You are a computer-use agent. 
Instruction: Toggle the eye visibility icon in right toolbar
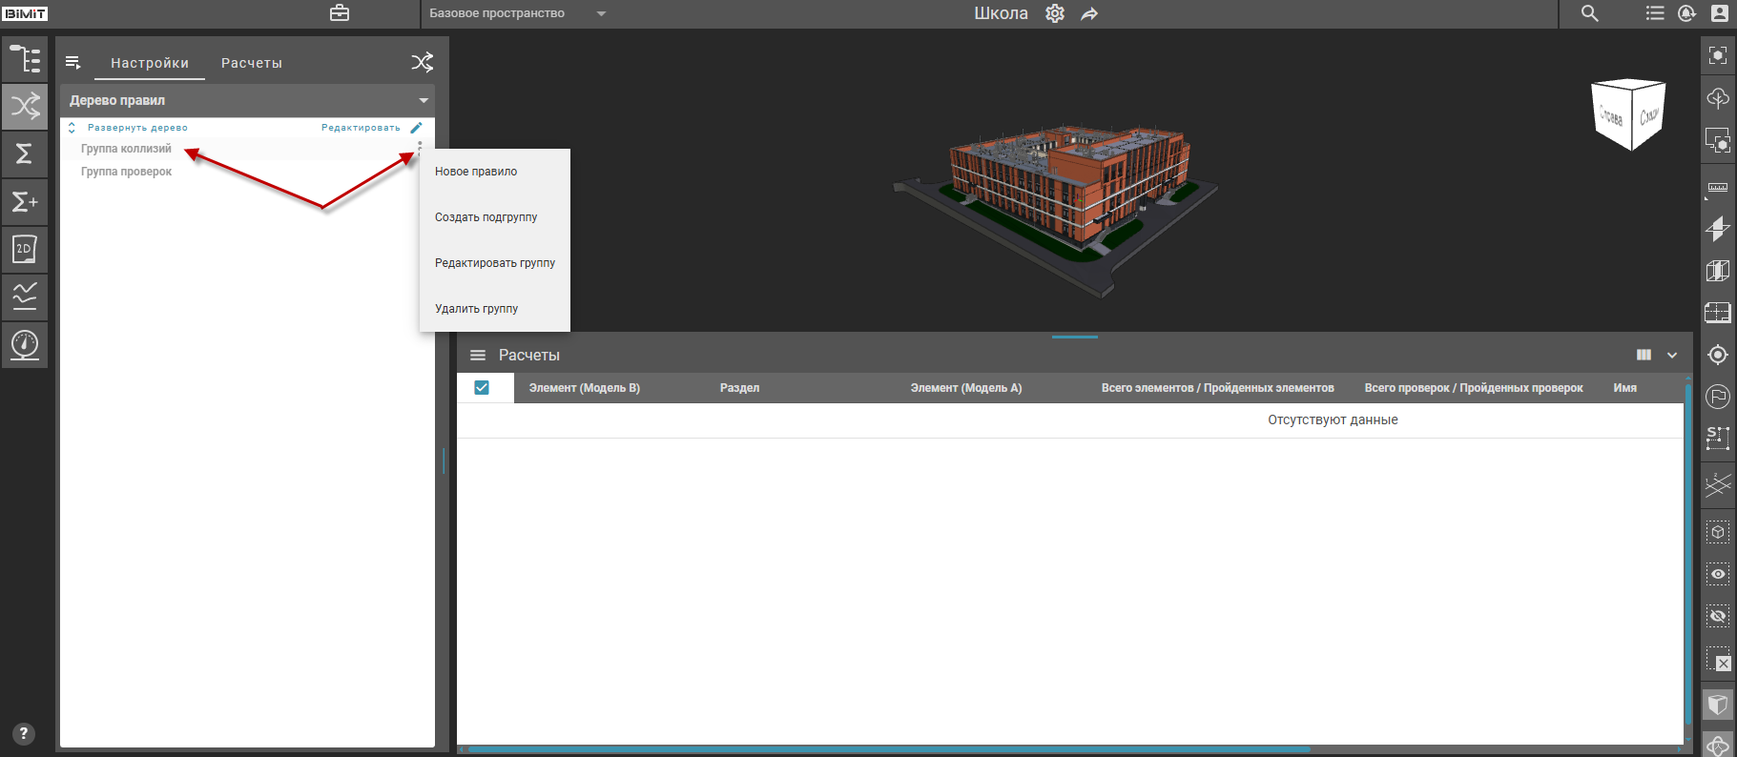(x=1717, y=574)
